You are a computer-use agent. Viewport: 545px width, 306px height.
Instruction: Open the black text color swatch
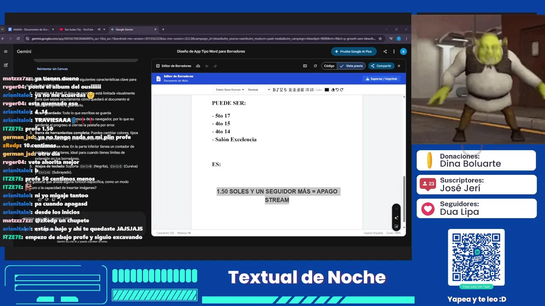tap(327, 90)
